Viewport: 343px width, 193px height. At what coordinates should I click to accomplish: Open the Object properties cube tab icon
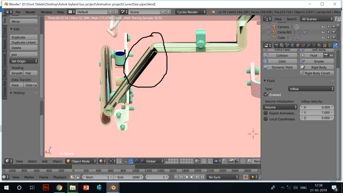point(298,45)
